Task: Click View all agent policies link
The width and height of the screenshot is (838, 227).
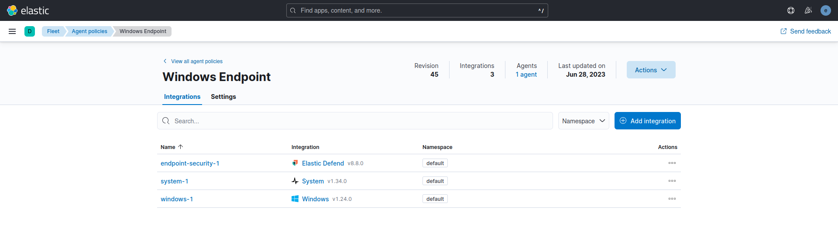Action: click(193, 61)
